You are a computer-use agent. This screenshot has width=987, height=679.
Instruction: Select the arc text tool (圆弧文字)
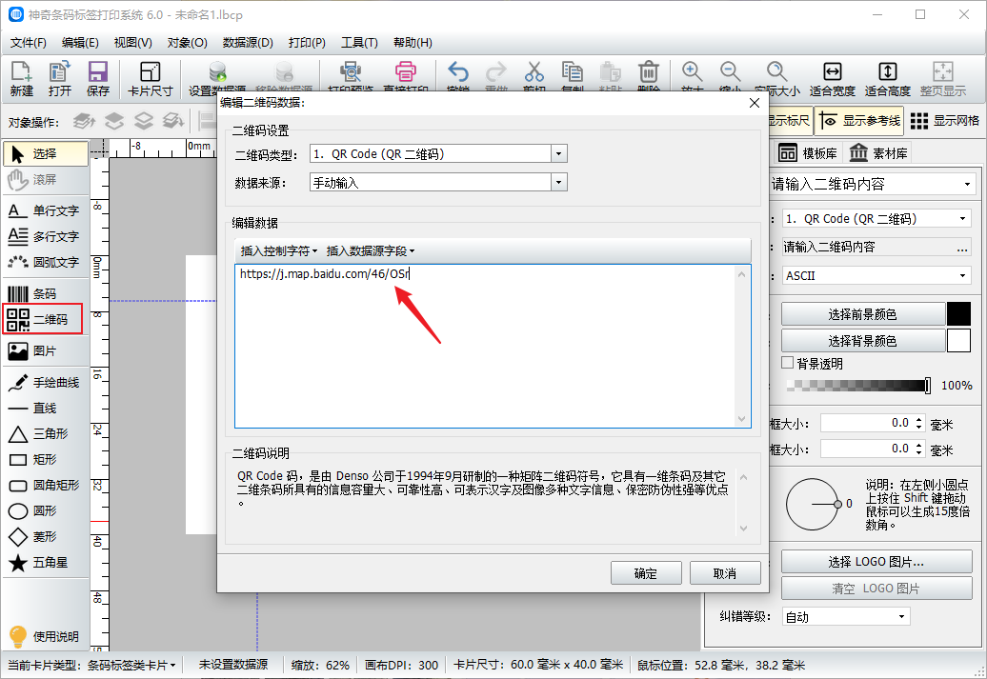[46, 263]
